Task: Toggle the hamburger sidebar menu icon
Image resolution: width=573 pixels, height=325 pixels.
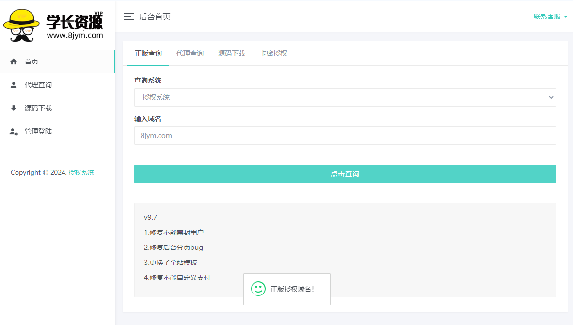Action: point(128,17)
